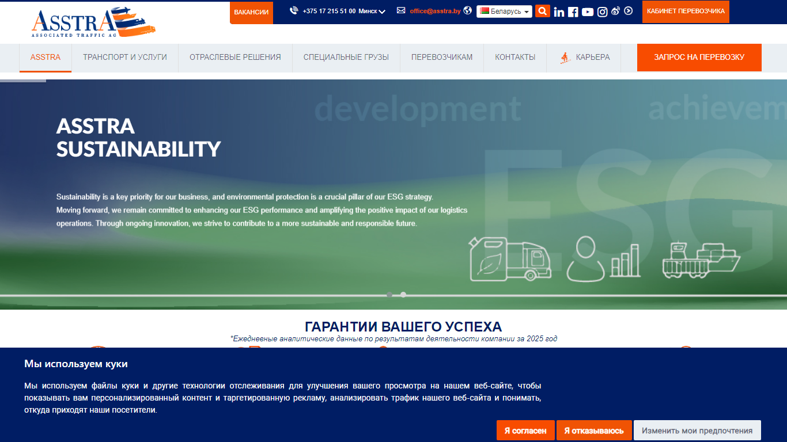The image size is (787, 442).
Task: Click the Я отказываюсь cookie button
Action: coord(594,430)
